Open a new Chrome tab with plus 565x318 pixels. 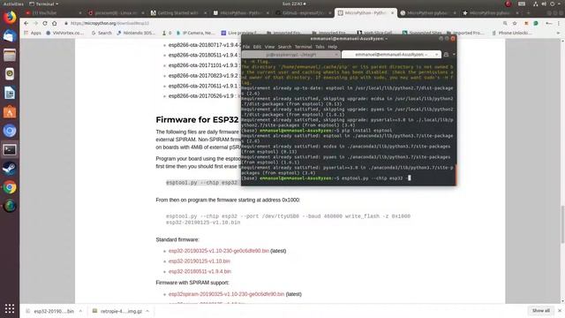pyautogui.click(x=528, y=13)
